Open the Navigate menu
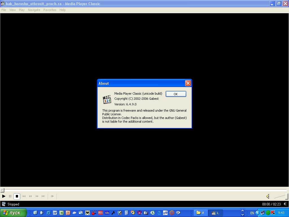The width and height of the screenshot is (289, 217). (x=34, y=10)
